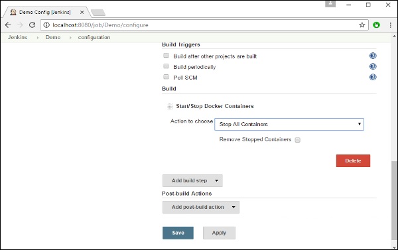Viewport: 398px width, 250px height.
Task: Open the Action to choose dropdown
Action: tap(289, 125)
